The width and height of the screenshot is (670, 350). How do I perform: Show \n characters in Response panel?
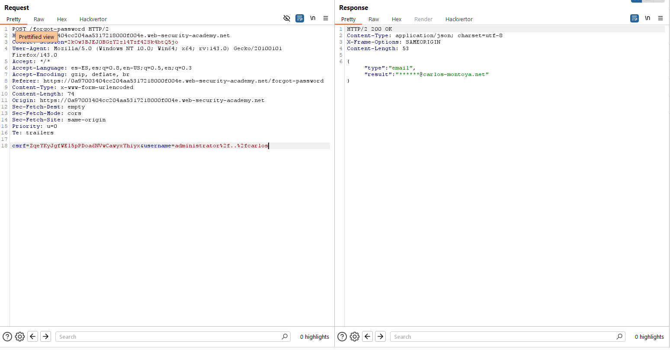(x=648, y=18)
